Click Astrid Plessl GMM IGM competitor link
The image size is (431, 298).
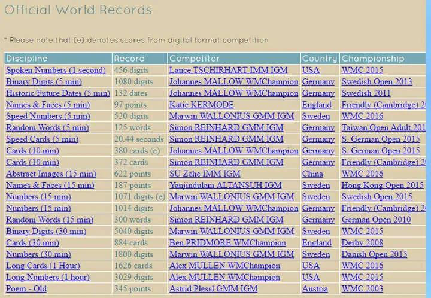click(214, 289)
